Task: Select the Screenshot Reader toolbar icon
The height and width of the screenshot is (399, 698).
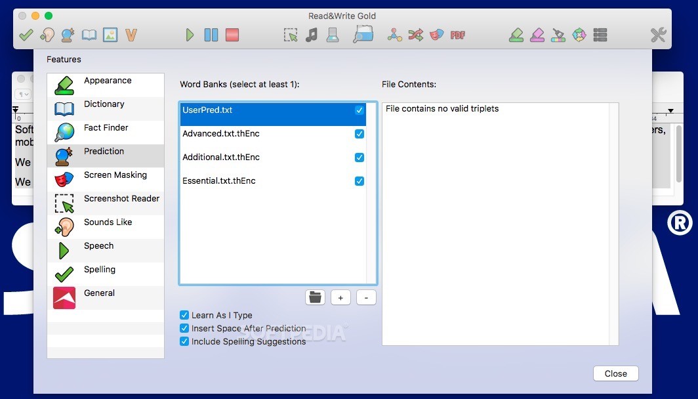Action: [291, 35]
